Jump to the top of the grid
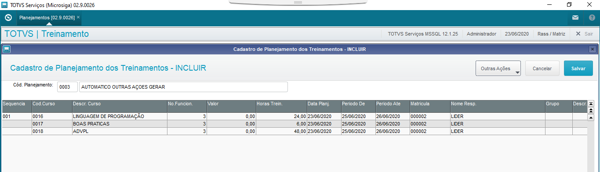Viewport: 600px width, 172px height. pos(591,104)
